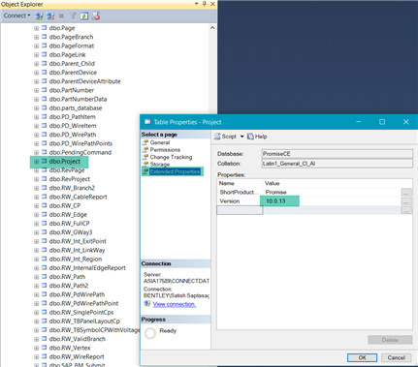Select the Version property name cell
The image size is (418, 367).
pos(240,201)
